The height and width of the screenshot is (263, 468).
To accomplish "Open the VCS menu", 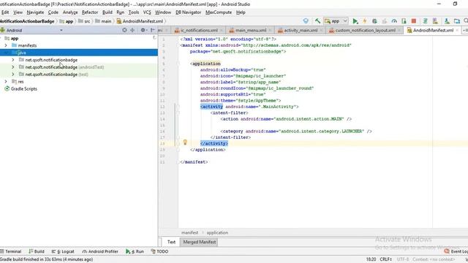I will [147, 12].
